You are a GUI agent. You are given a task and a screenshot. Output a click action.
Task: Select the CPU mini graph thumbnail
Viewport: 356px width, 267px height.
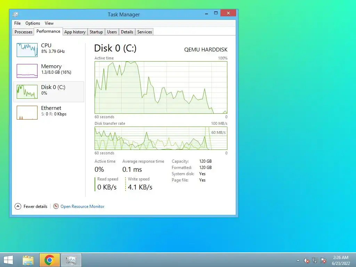click(x=27, y=50)
